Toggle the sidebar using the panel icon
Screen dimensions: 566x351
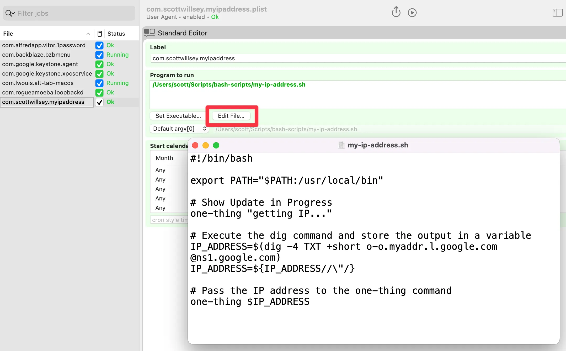(x=557, y=12)
